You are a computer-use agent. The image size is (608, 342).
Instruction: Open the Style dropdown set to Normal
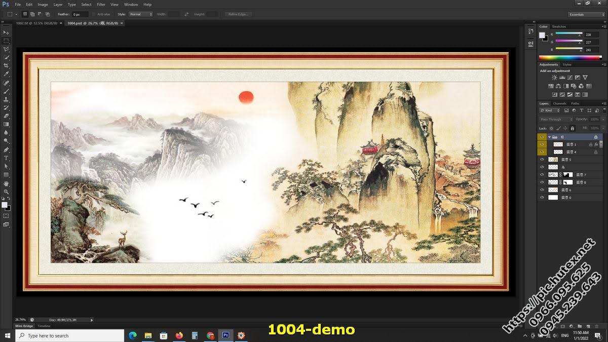click(x=141, y=14)
